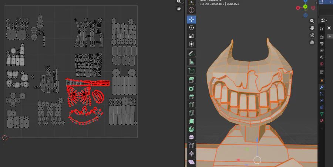Select the Extrude Region tool
This screenshot has width=333, height=167.
pos(191,80)
